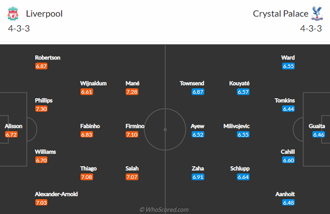330x214 pixels.
Task: Open the Liverpool team name link
Action: click(44, 14)
